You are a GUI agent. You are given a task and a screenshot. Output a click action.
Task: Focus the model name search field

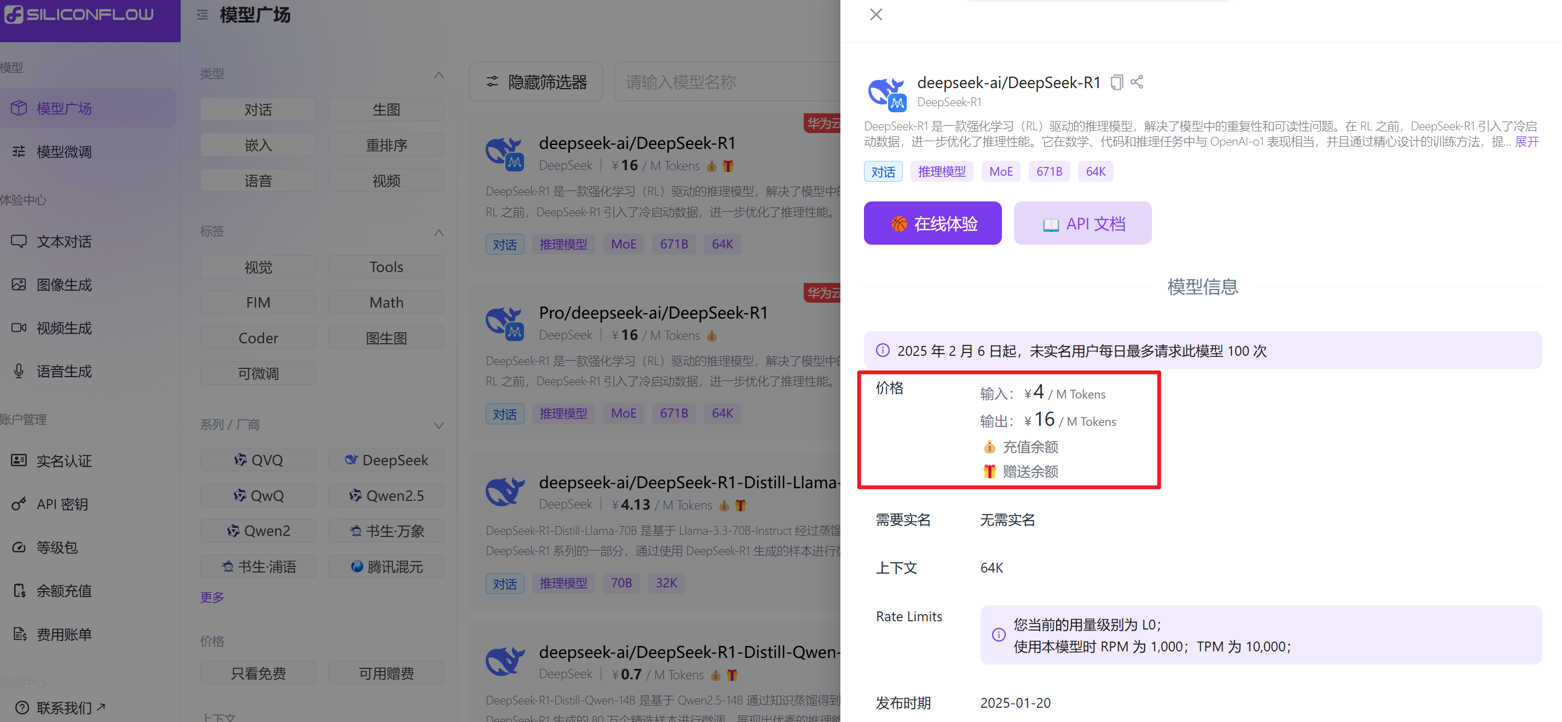728,82
